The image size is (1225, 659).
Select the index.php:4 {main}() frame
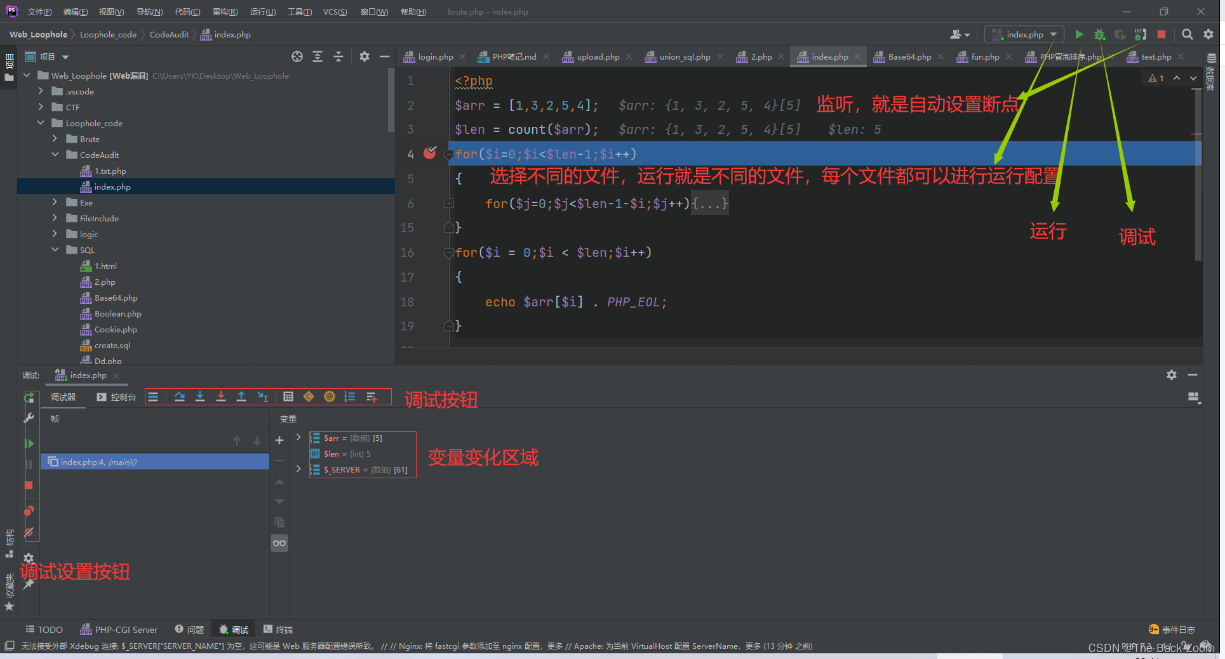(155, 462)
